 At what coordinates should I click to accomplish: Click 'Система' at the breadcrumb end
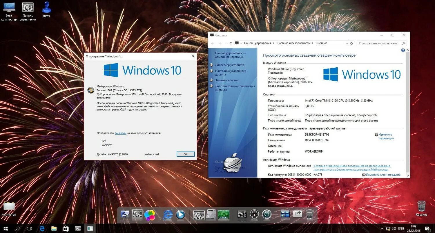321,43
